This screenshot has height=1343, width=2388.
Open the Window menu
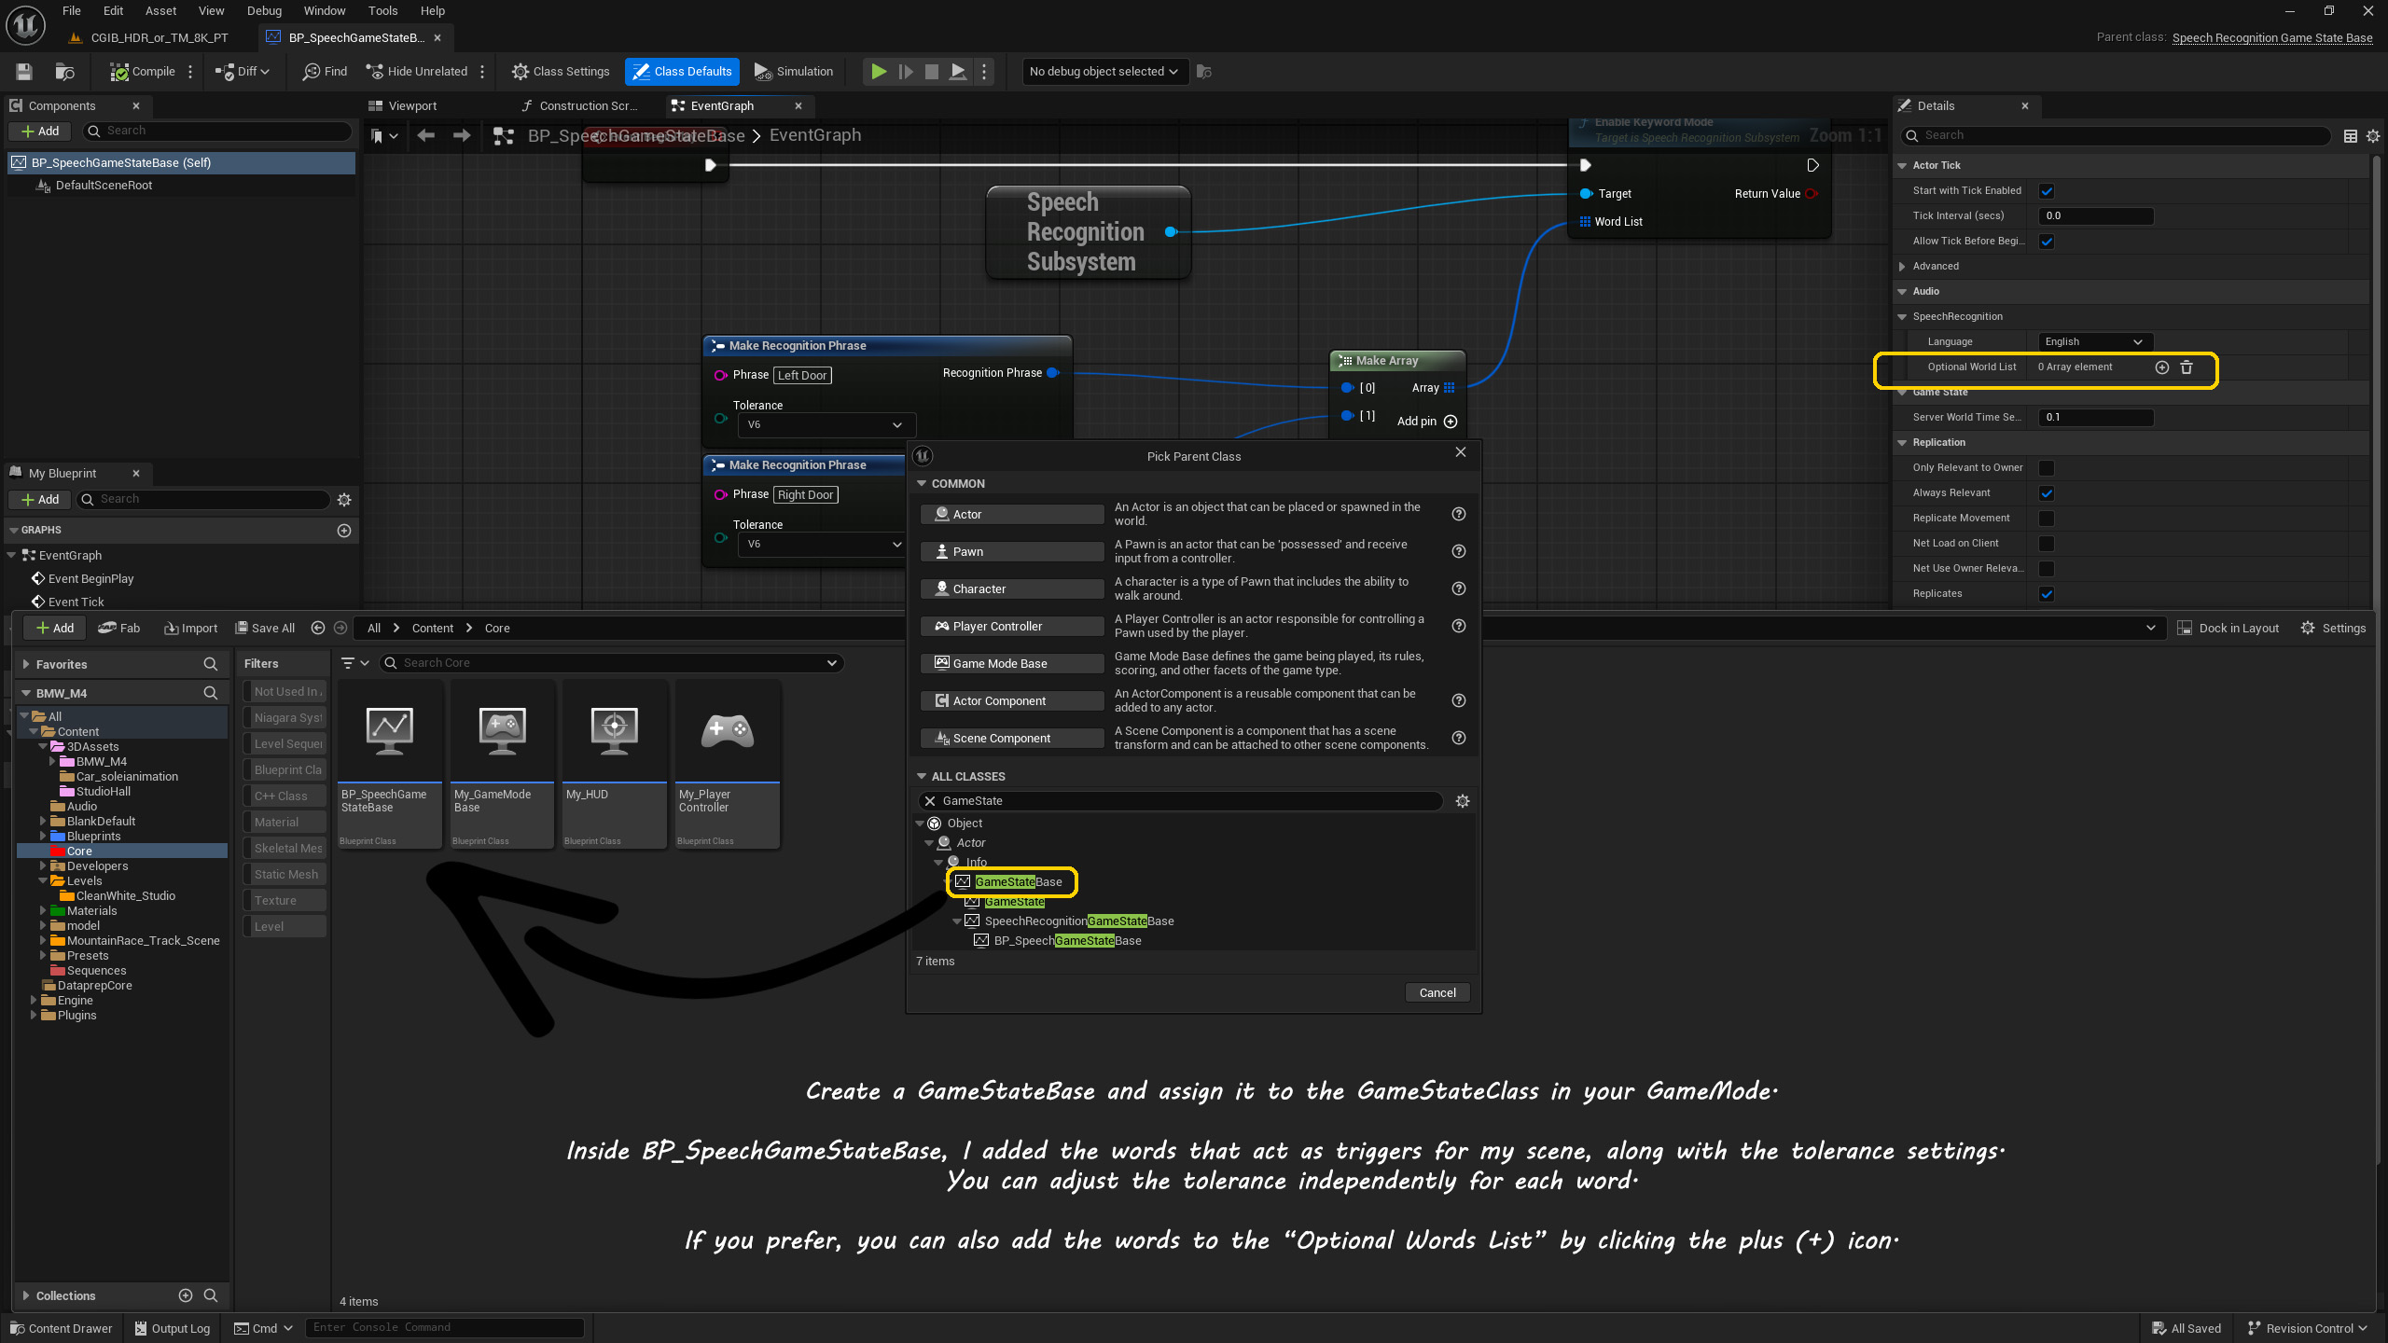[324, 11]
